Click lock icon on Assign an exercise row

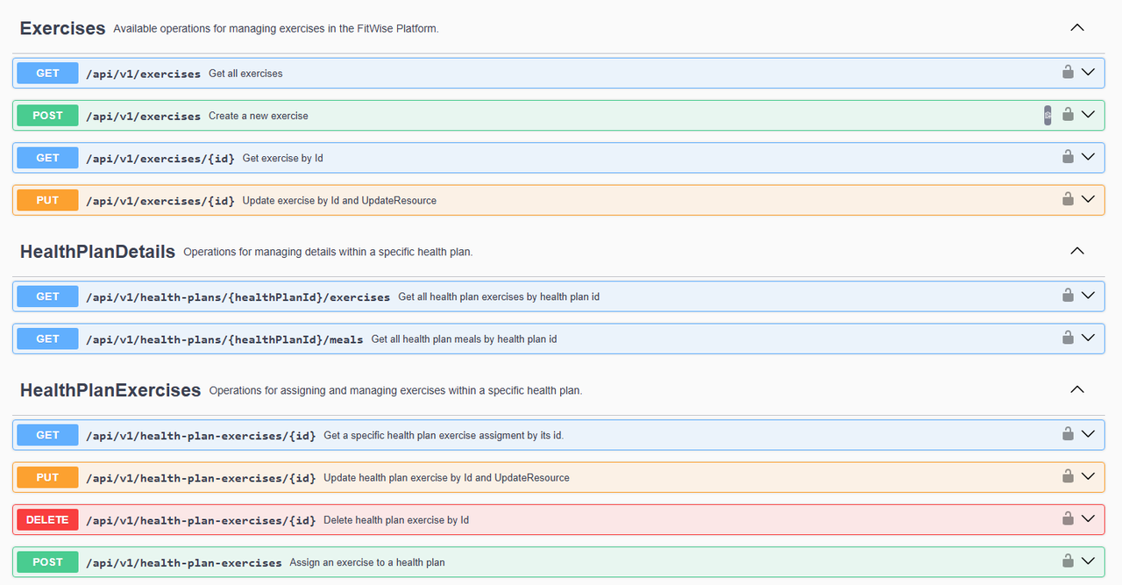pyautogui.click(x=1068, y=560)
